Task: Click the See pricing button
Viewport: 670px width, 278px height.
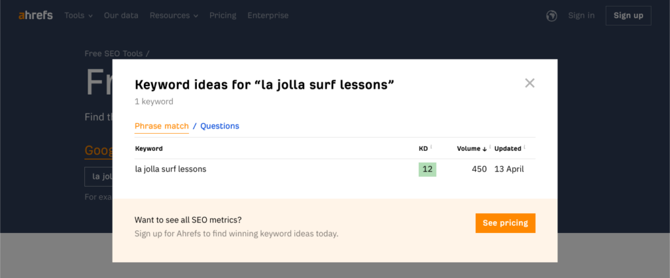Action: (x=505, y=223)
